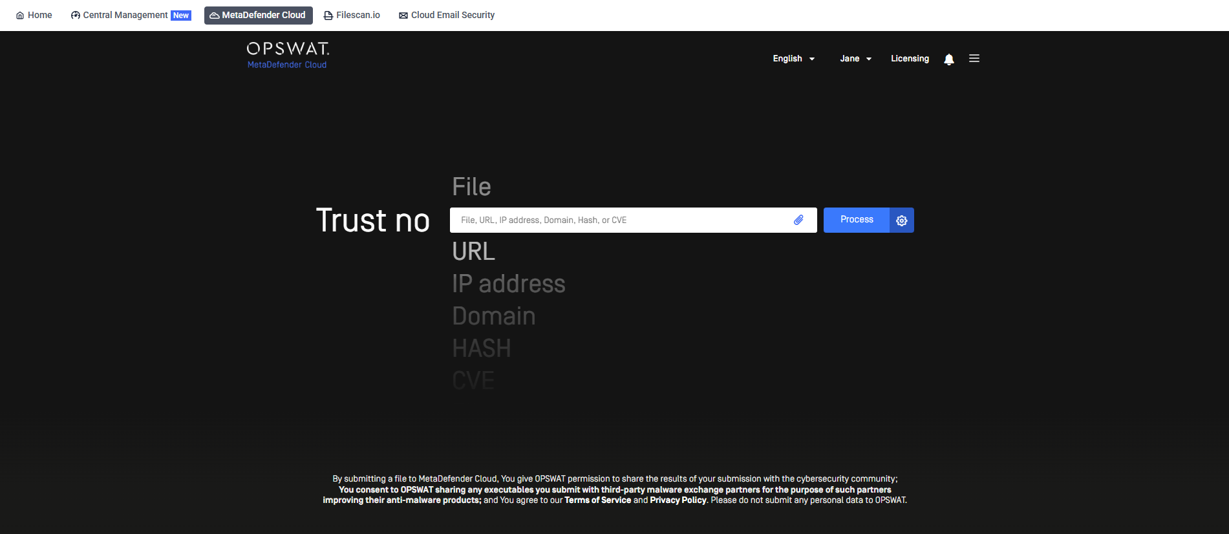Open the Filescan.io tab
Screen dimensions: 1229x534
tap(352, 15)
